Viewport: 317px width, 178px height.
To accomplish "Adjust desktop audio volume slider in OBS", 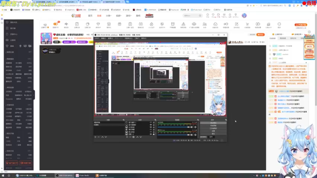I will [174, 127].
